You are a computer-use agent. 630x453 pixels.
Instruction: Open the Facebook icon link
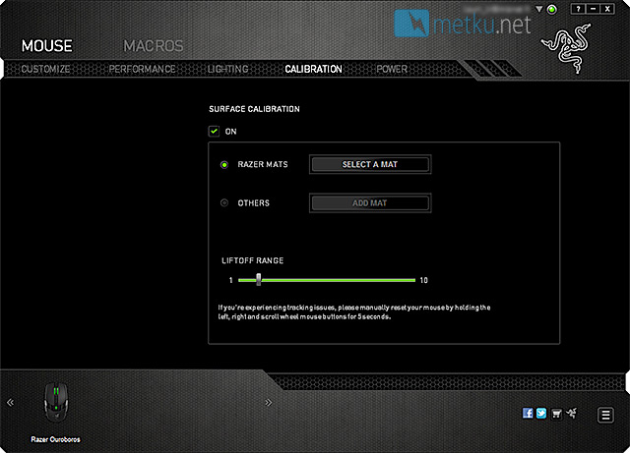click(528, 413)
